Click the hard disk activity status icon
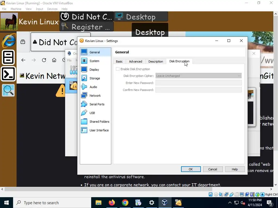This screenshot has width=278, height=208. [210, 194]
